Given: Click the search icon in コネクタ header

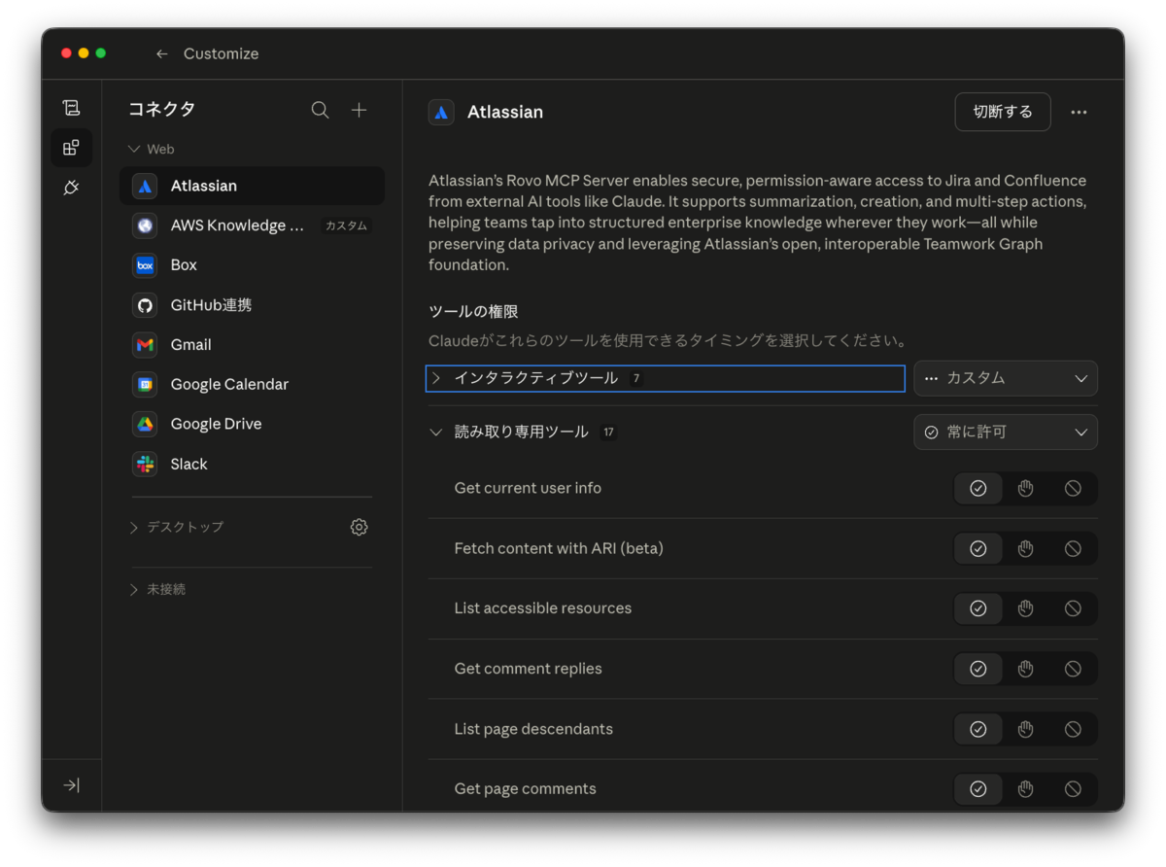Looking at the screenshot, I should click(x=320, y=110).
